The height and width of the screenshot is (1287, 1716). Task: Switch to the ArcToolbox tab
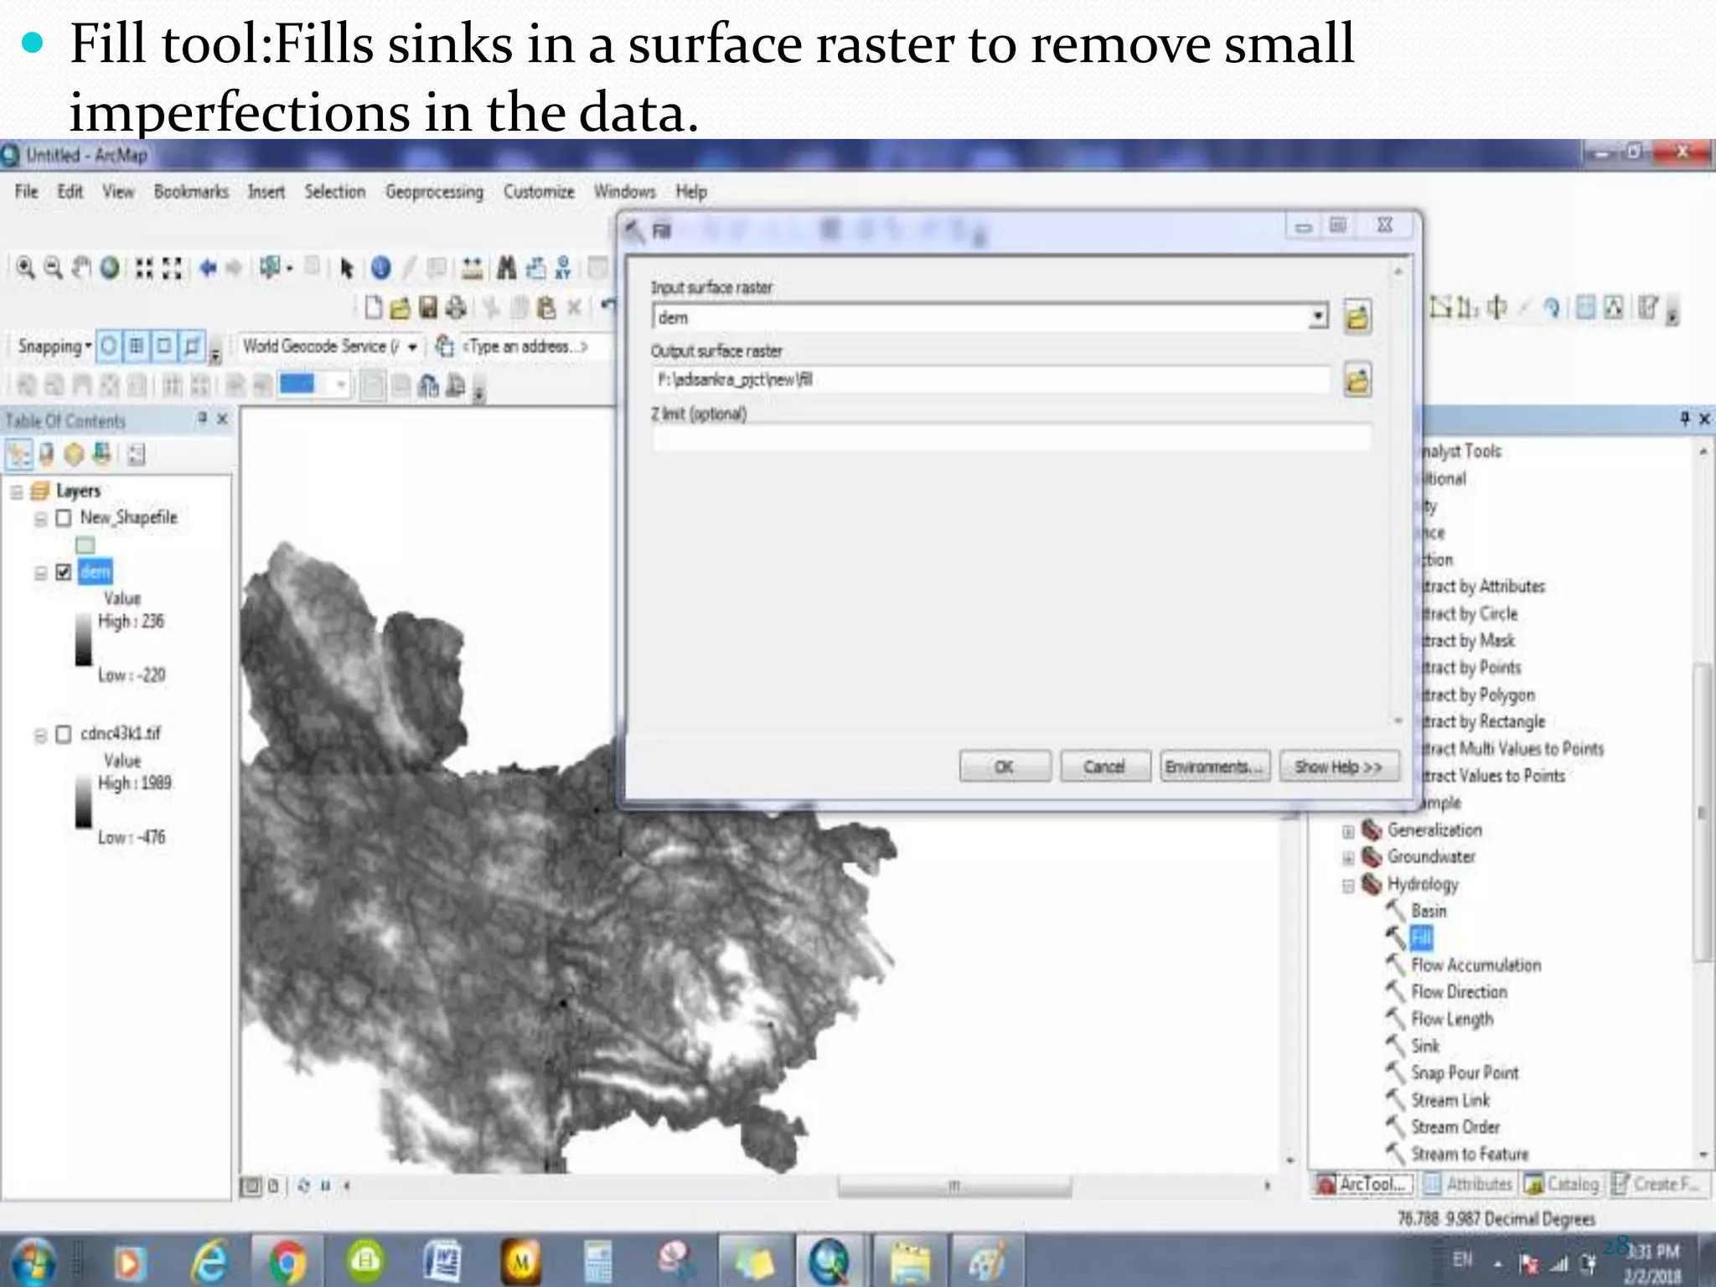[x=1363, y=1184]
